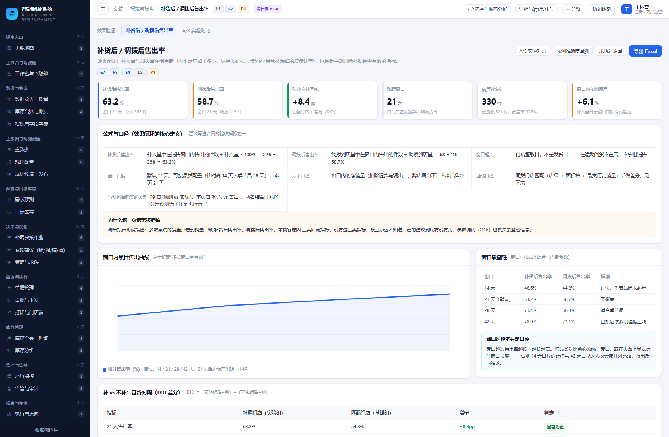Click 报表与复盘 breadcrumb link
The height and width of the screenshot is (437, 669).
(142, 9)
